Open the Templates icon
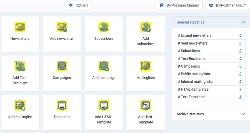 click(x=62, y=105)
